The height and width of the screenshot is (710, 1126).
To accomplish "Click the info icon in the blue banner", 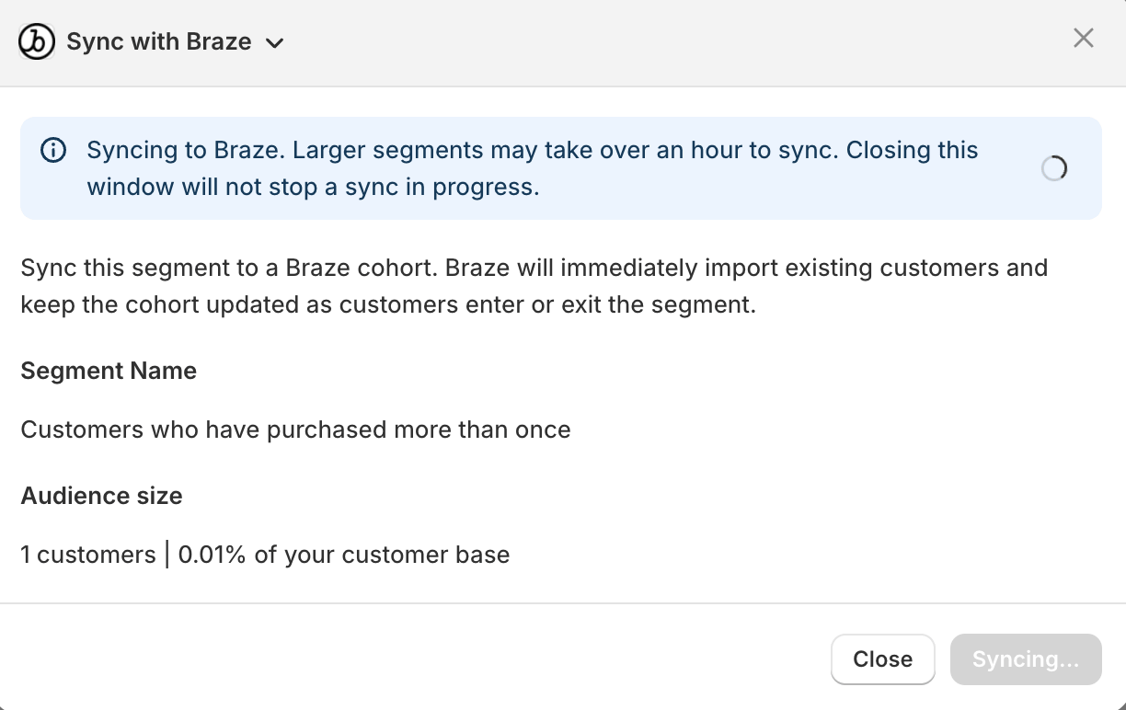I will (54, 150).
